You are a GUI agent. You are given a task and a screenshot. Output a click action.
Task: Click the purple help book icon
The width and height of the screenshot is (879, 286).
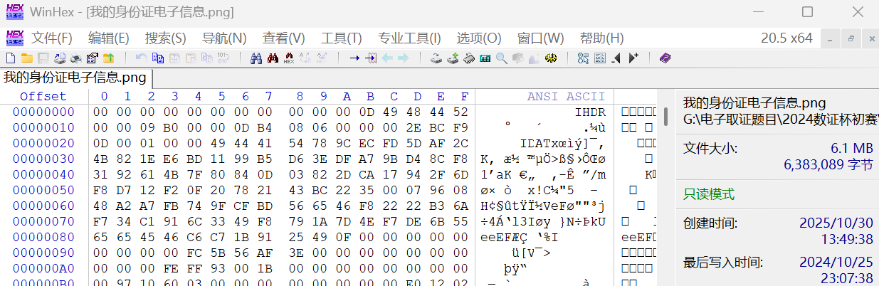click(x=665, y=58)
